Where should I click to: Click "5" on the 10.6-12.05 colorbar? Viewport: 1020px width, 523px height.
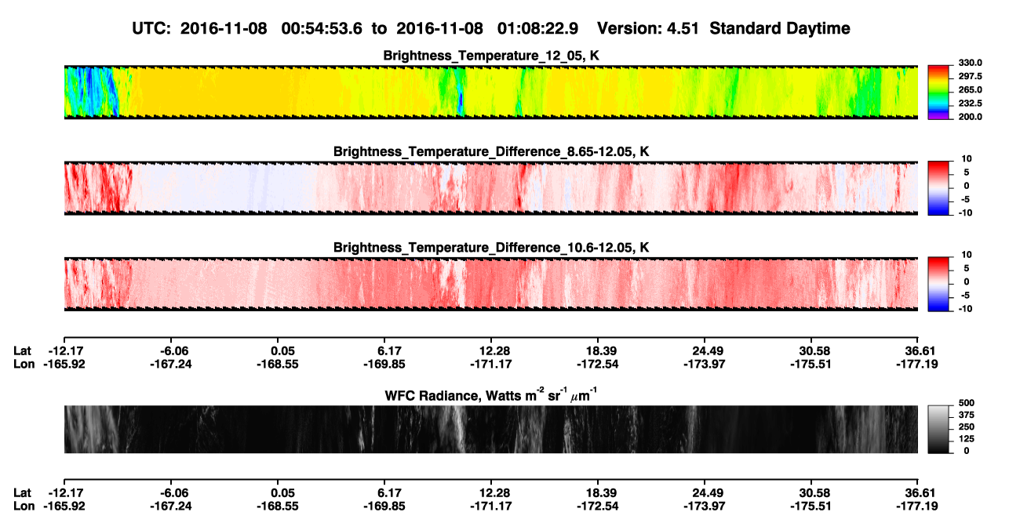coord(966,268)
